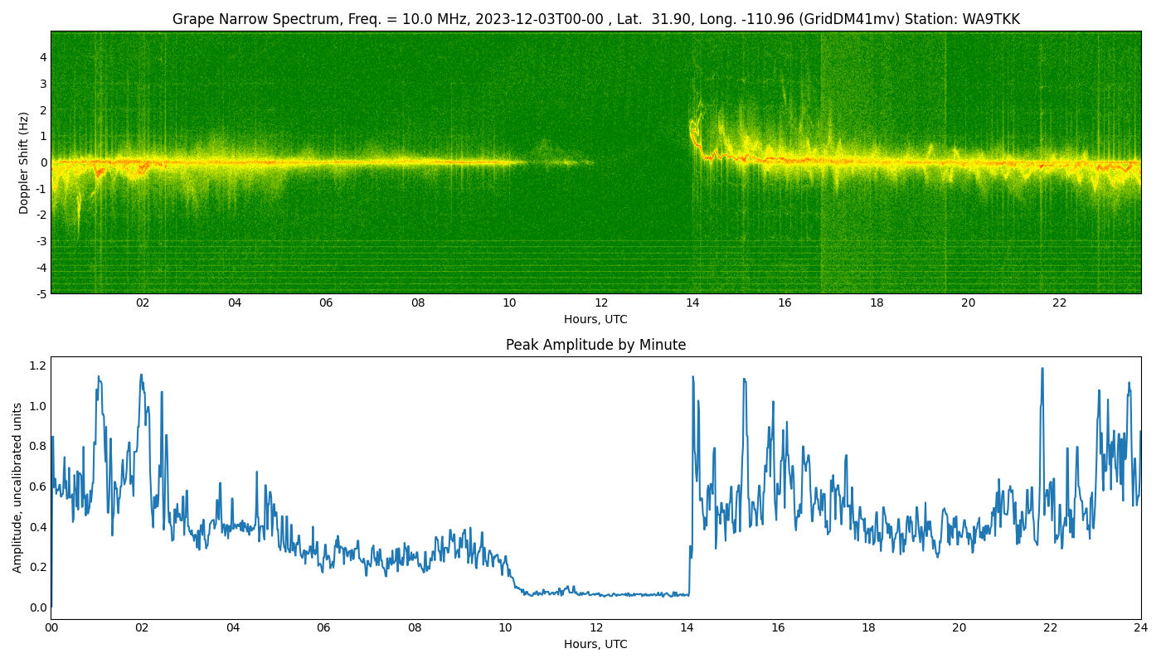Select Doppler axis tick label 3
This screenshot has height=663, width=1161.
(42, 84)
